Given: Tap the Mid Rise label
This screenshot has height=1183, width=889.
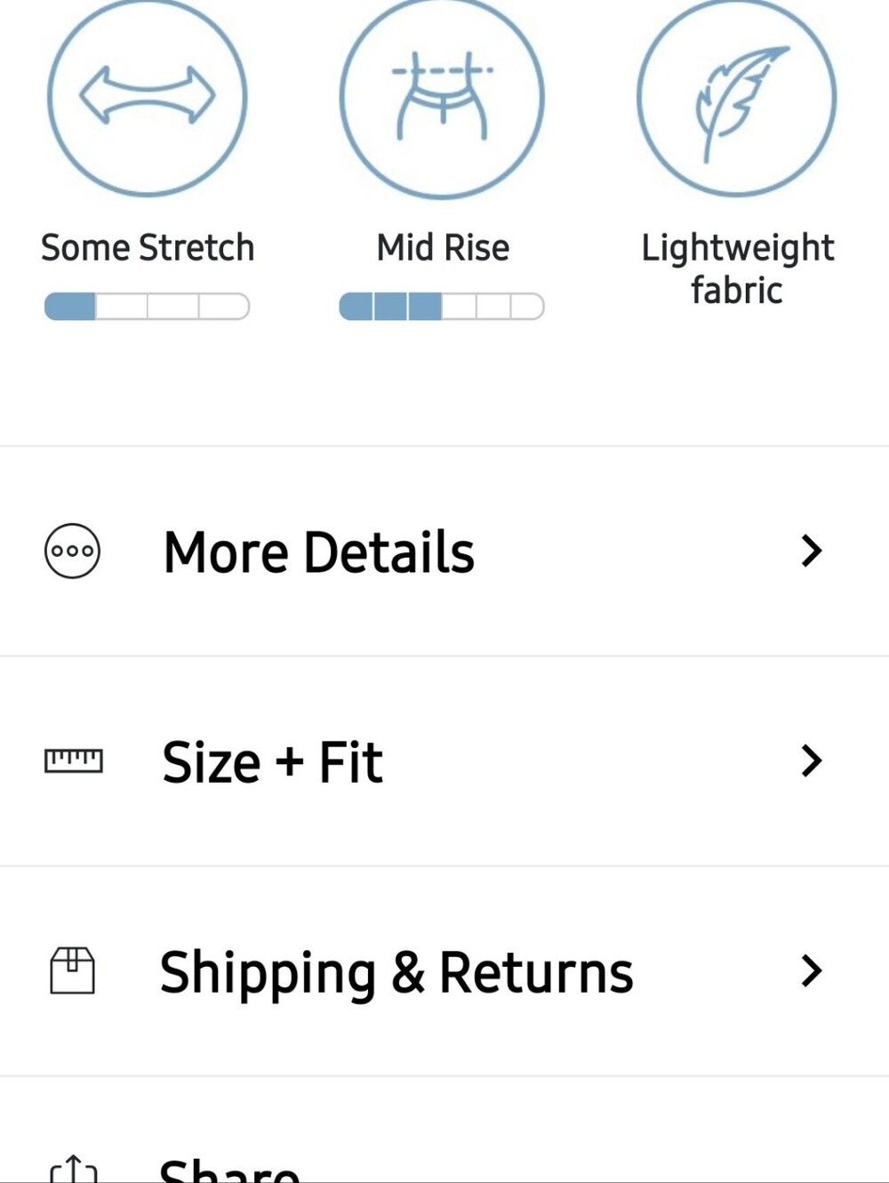Looking at the screenshot, I should (x=443, y=247).
